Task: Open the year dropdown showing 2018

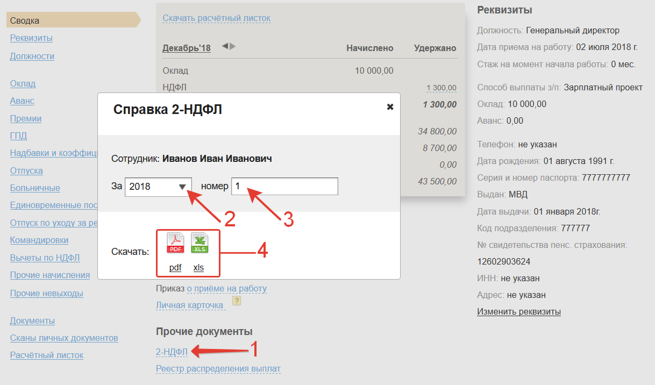Action: (158, 187)
